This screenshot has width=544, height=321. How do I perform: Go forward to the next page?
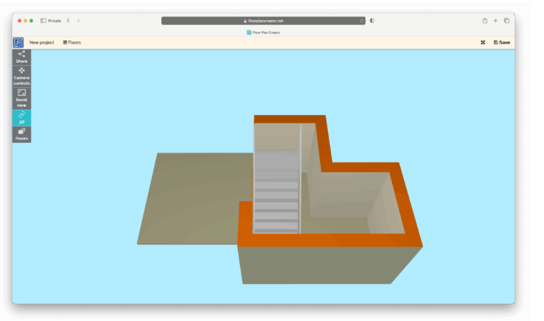[79, 21]
